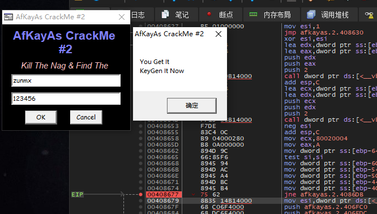Focus the name field containing zunmx

click(66, 80)
